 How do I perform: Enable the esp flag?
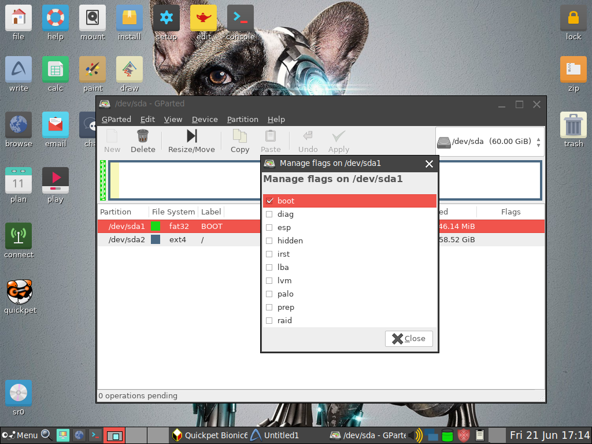pos(269,227)
